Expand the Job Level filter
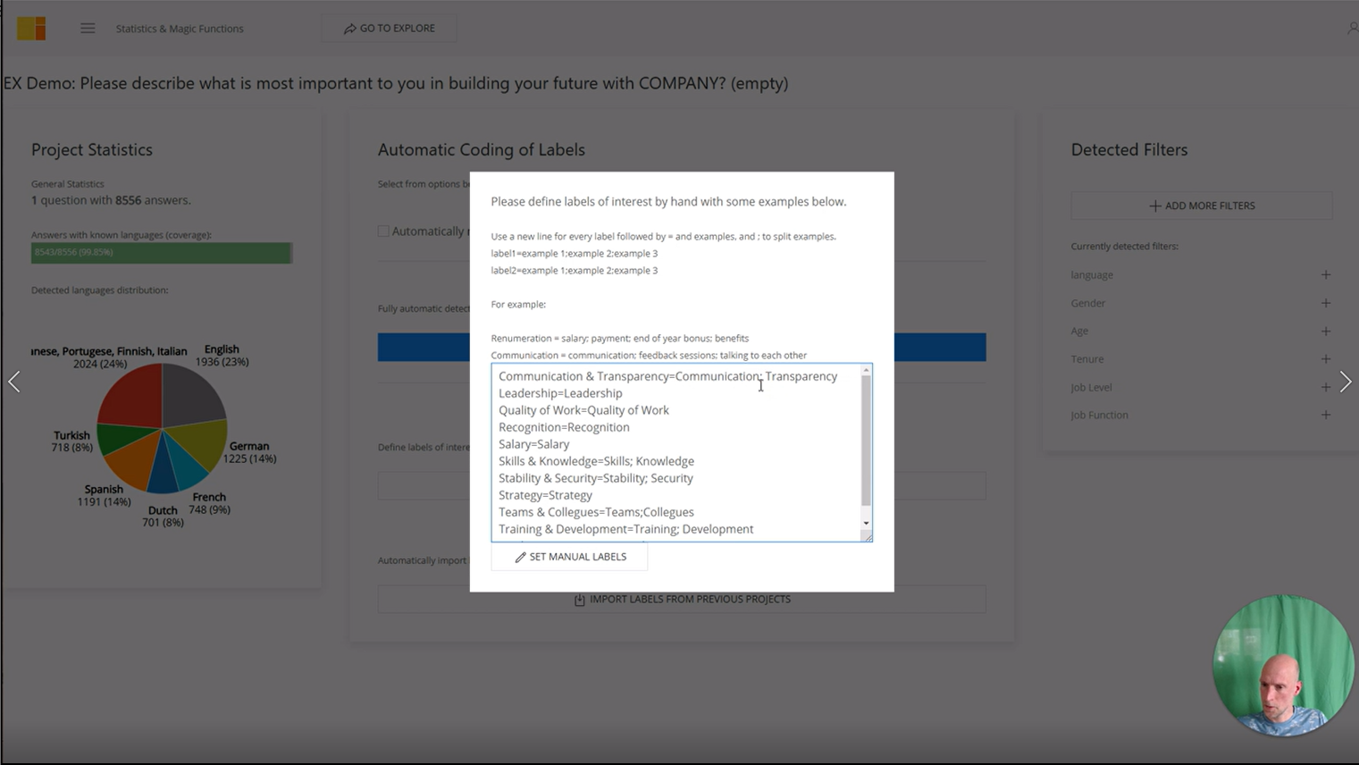Screen dimensions: 1359x765 click(x=1326, y=387)
